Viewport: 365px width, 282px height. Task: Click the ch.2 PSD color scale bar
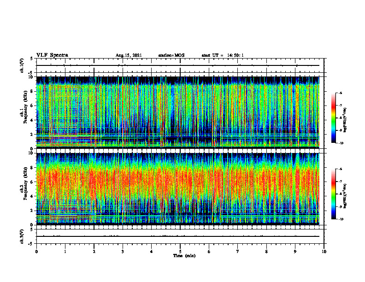tap(334, 194)
